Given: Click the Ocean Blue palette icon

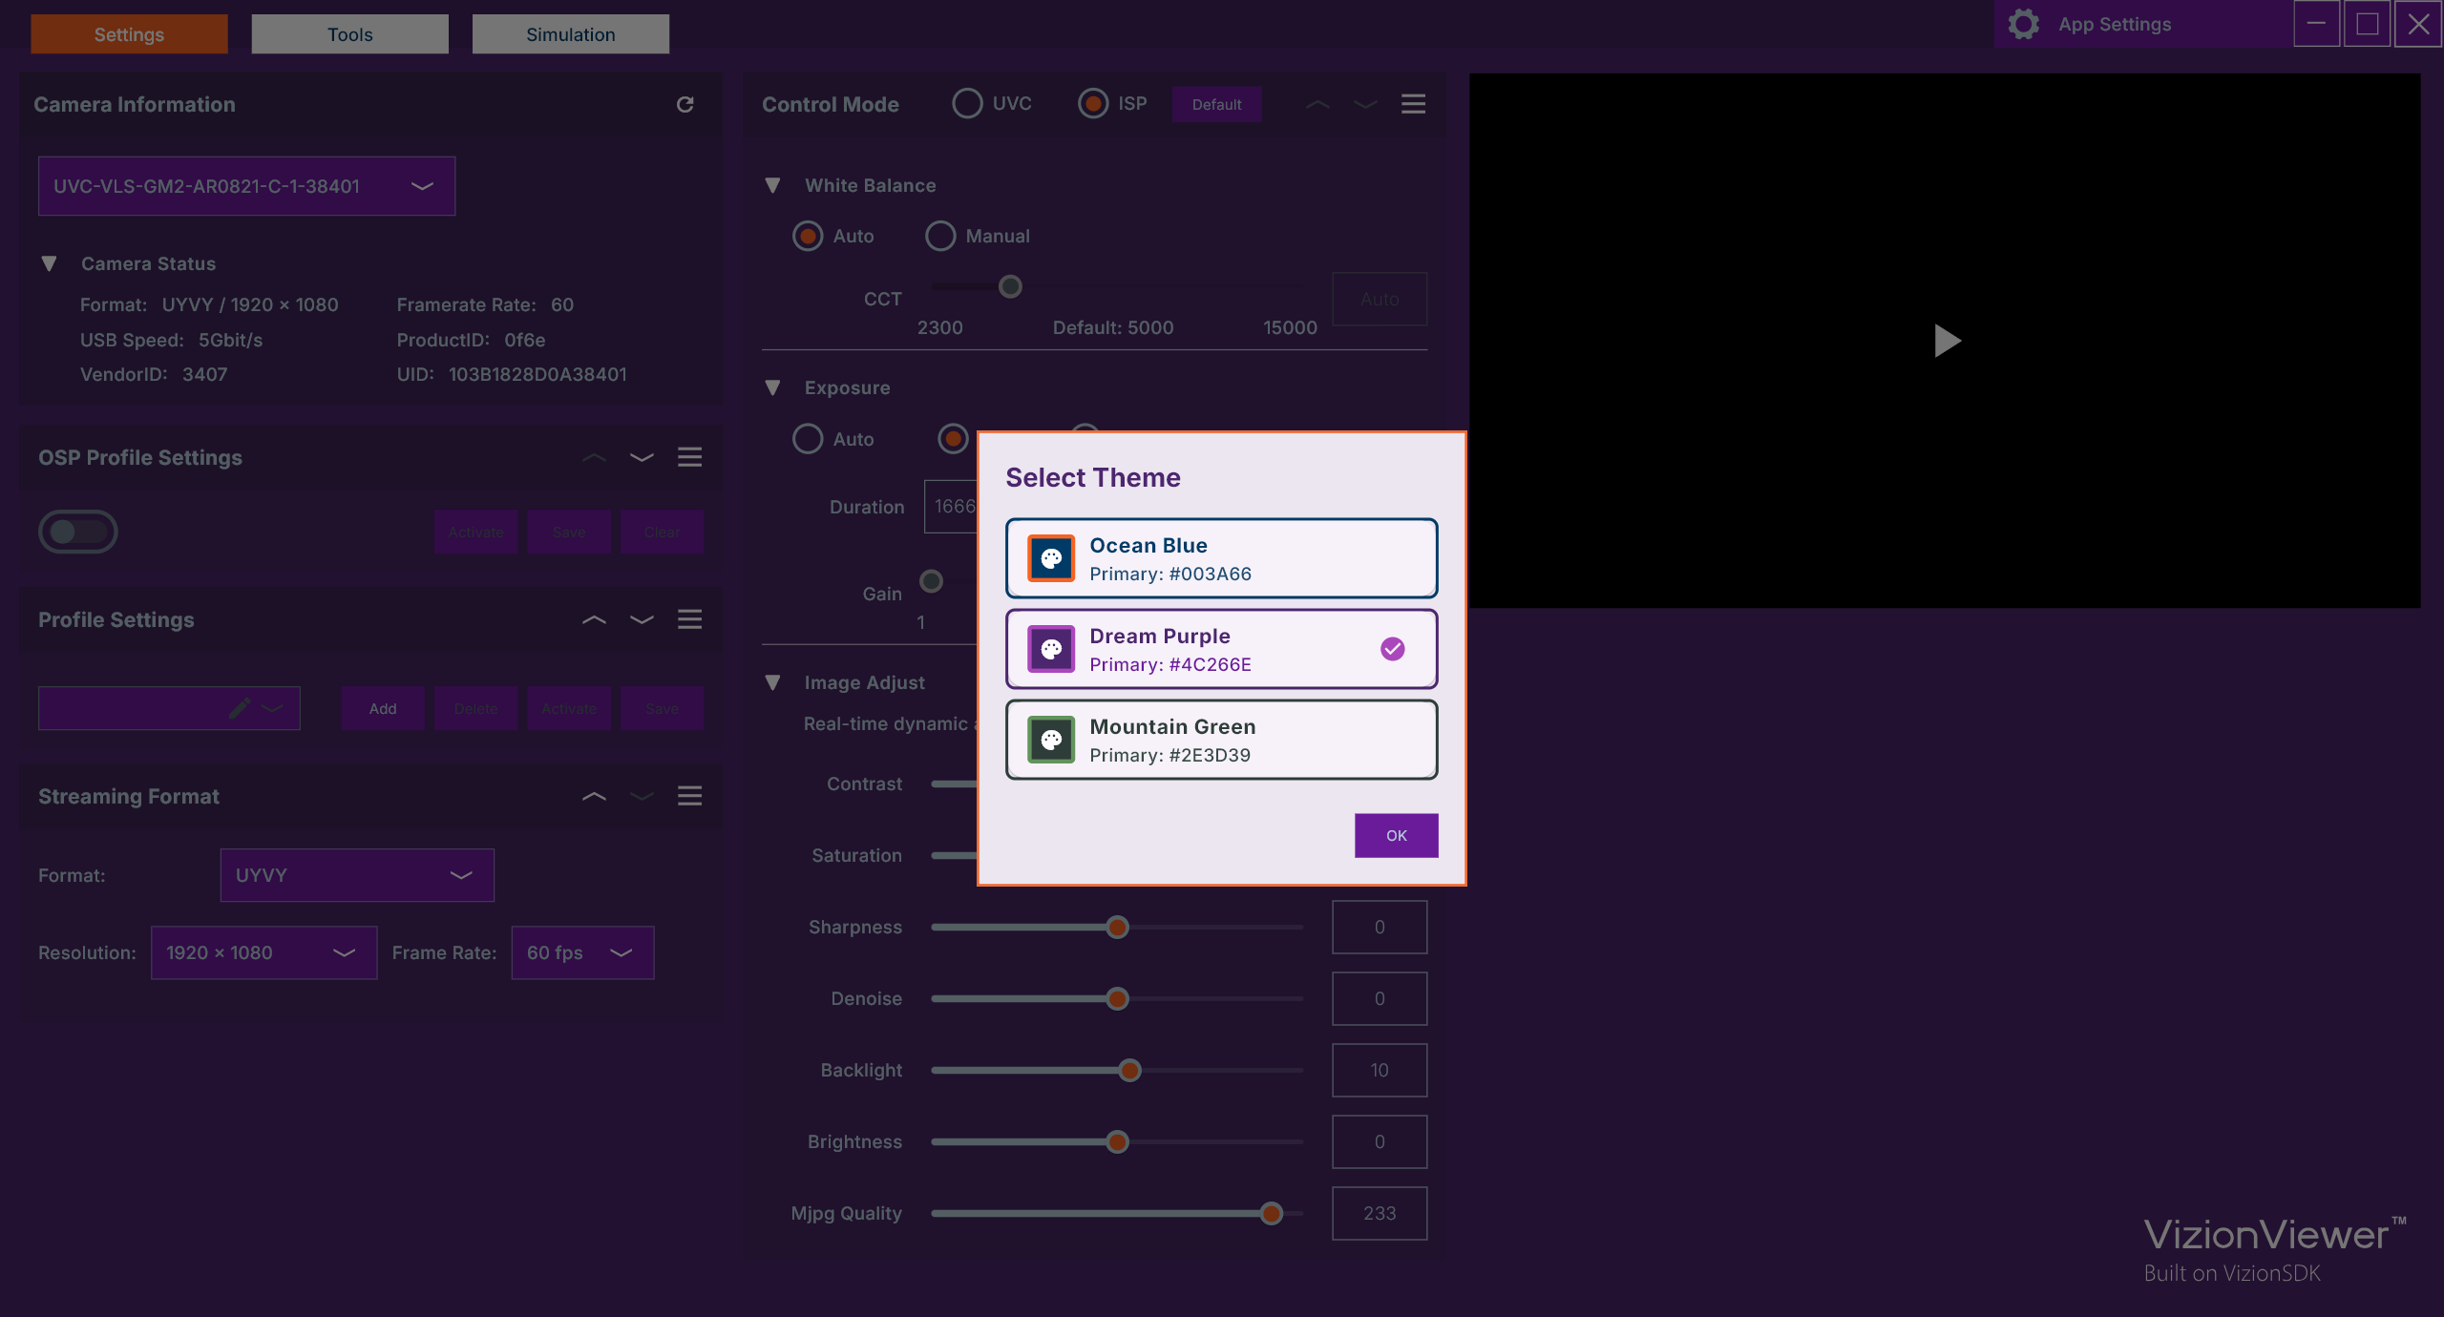Looking at the screenshot, I should 1051,558.
